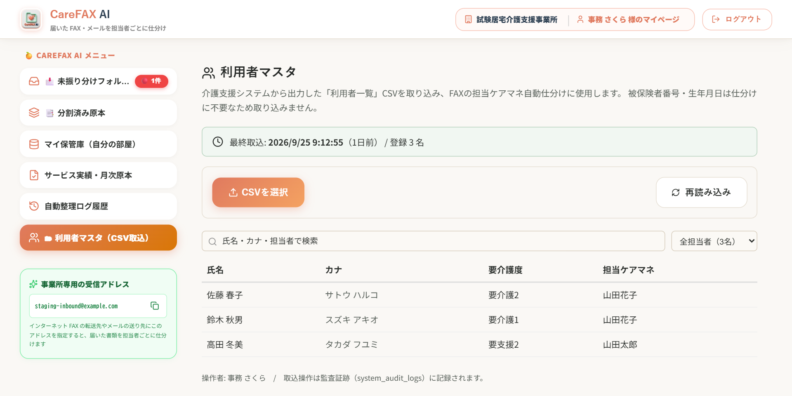Click the history clock icon for 自動整理ログ履歴

pyautogui.click(x=34, y=206)
